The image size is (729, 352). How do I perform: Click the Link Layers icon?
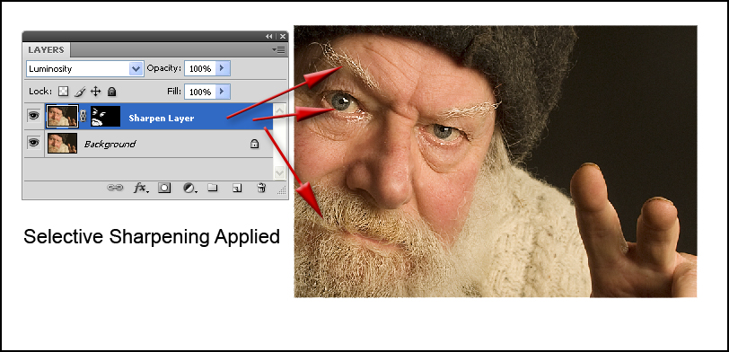tap(114, 188)
